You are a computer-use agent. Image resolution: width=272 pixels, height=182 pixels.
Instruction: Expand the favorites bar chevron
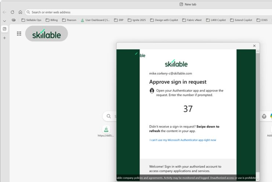coord(4,21)
